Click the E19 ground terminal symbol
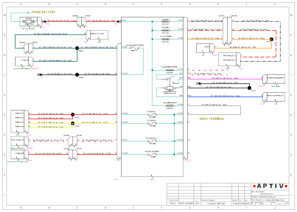 (39, 75)
